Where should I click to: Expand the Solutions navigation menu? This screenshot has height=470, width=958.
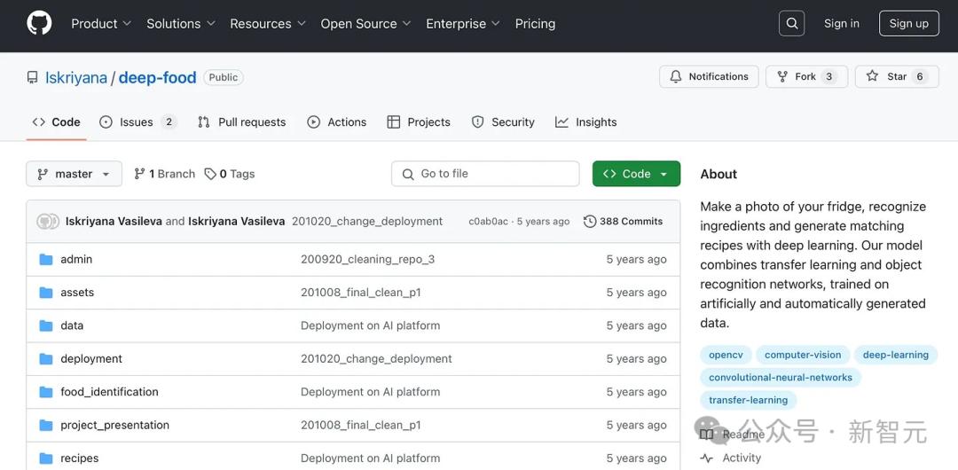coord(181,24)
